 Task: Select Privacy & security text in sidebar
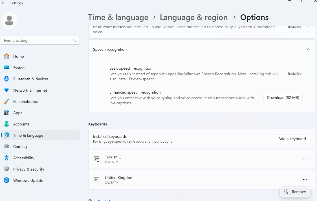pyautogui.click(x=28, y=169)
